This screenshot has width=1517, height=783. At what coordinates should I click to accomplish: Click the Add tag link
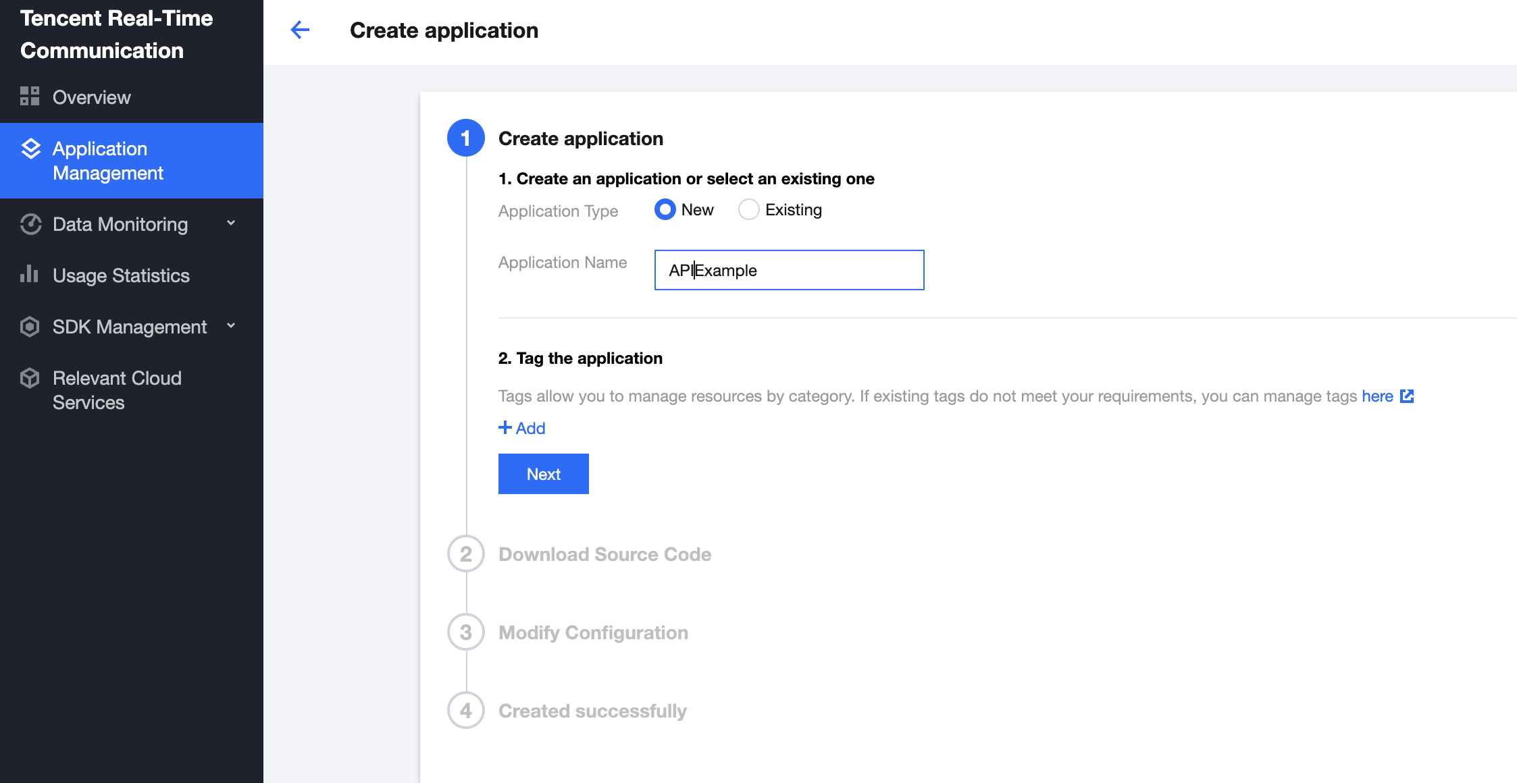coord(522,428)
